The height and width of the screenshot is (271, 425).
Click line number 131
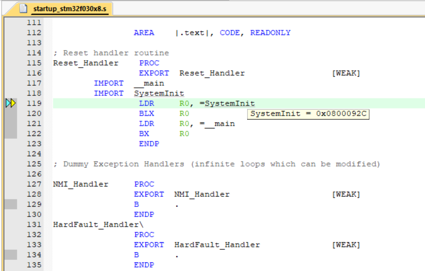(x=34, y=225)
